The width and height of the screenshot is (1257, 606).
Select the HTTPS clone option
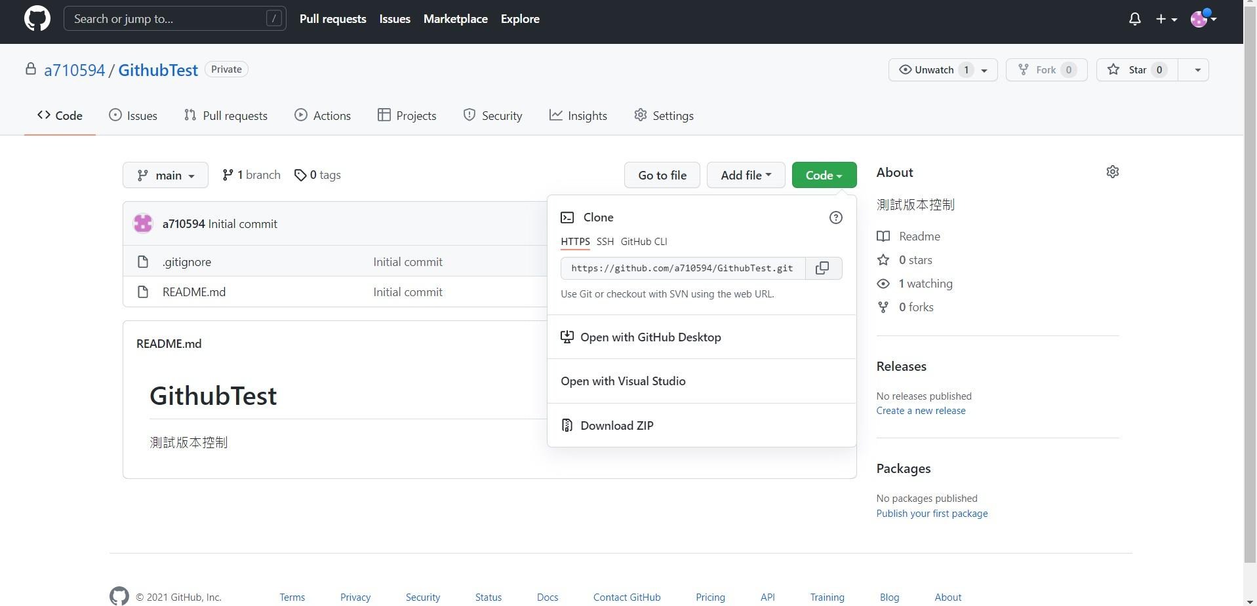(x=575, y=242)
